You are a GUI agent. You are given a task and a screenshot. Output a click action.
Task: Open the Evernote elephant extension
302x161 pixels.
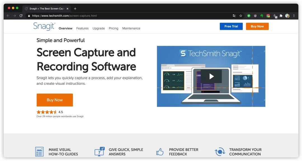pos(261,16)
